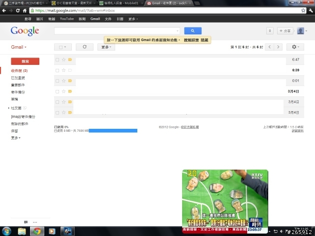
Task: Open the Google notifications counter box
Action: [270, 30]
